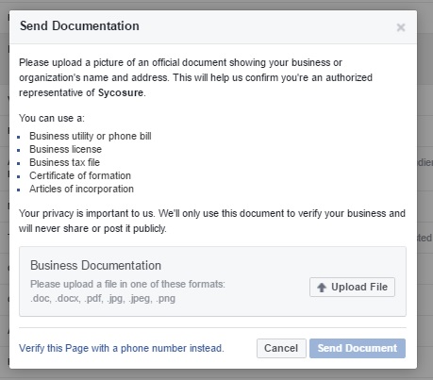Image resolution: width=433 pixels, height=380 pixels.
Task: Close the Send Documentation dialog
Action: (401, 27)
